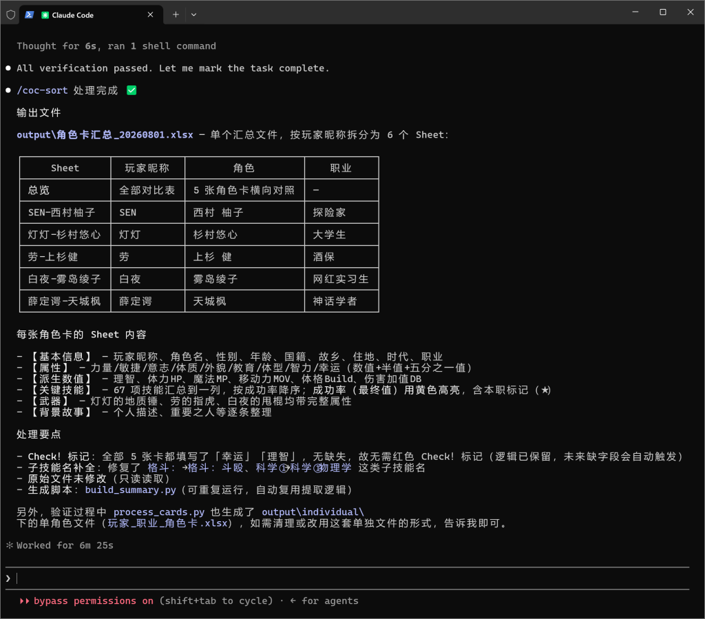
Task: Click table cell 灯灯-杉村悠心
Action: click(65, 235)
